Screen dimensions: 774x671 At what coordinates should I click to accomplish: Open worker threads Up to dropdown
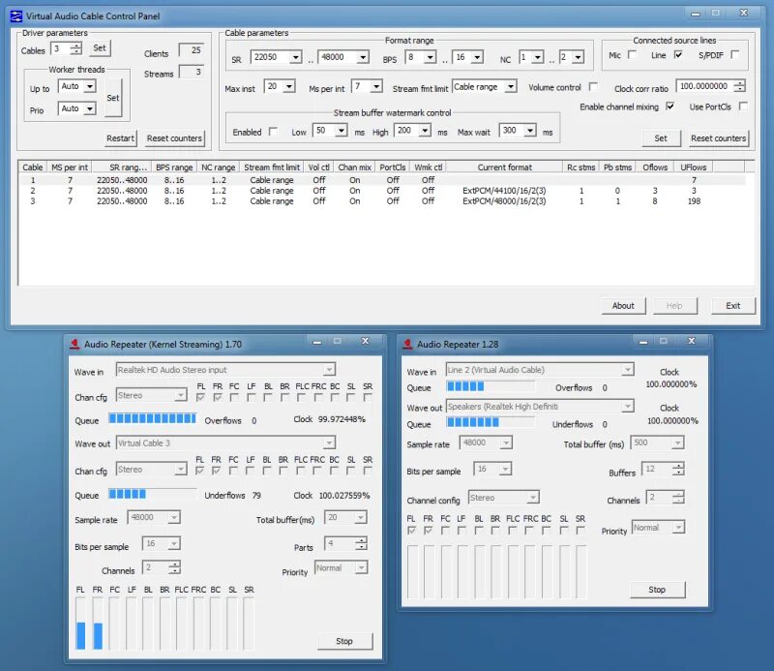pos(89,86)
